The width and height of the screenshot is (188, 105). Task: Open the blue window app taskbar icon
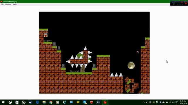coord(71,102)
